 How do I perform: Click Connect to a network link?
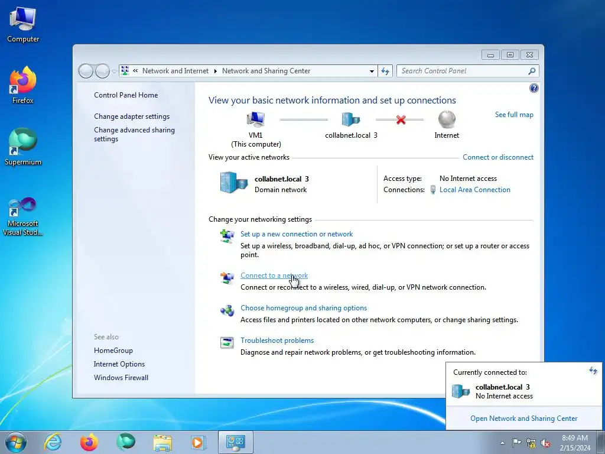tap(274, 275)
